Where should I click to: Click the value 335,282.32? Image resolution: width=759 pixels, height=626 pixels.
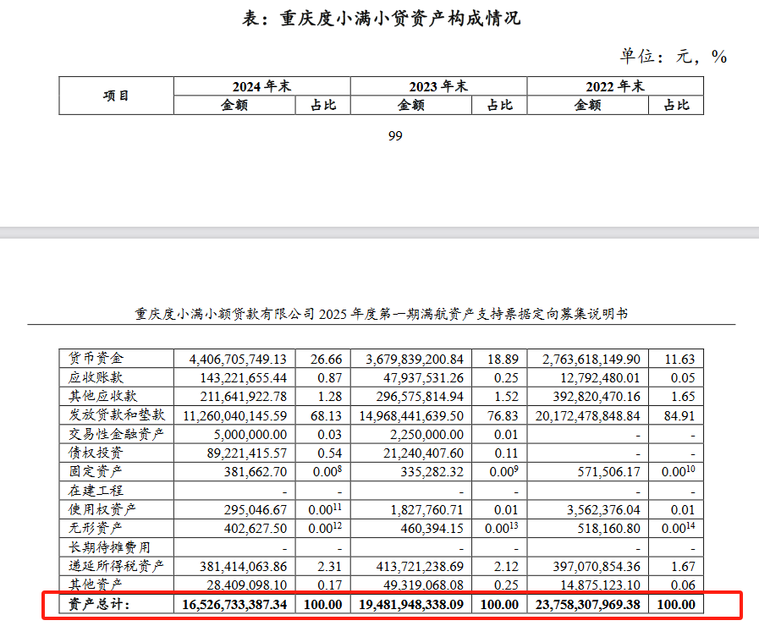pos(432,472)
